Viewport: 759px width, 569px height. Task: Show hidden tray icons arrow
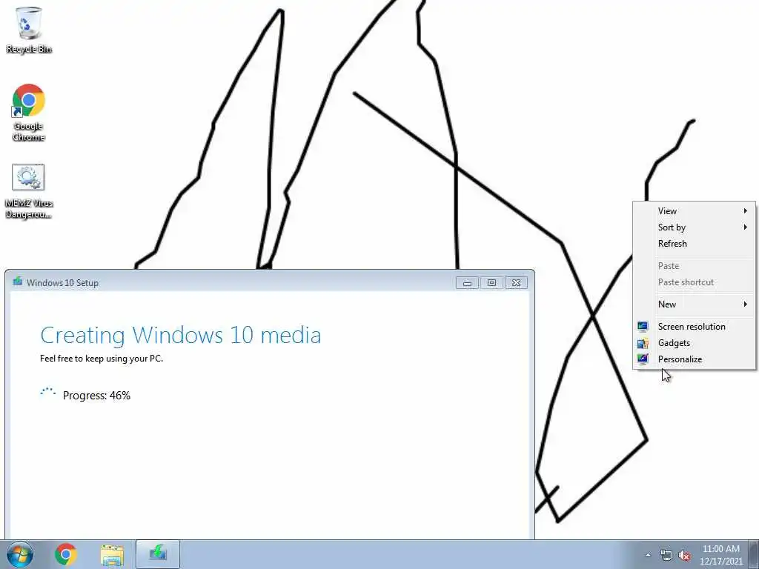click(648, 555)
